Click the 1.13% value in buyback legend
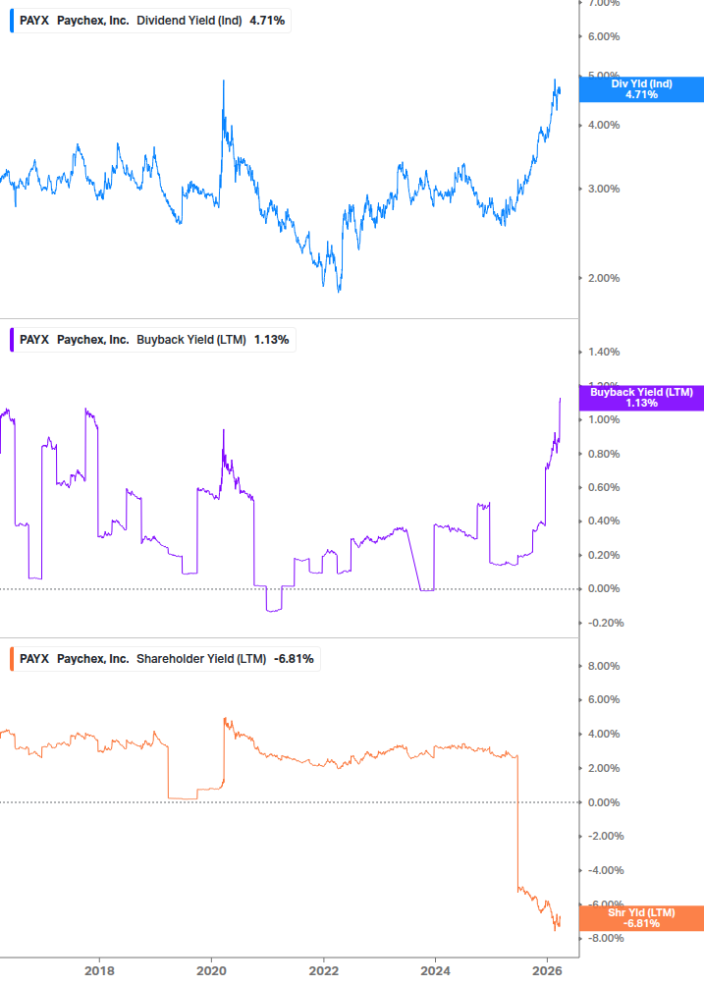Image resolution: width=704 pixels, height=987 pixels. 272,339
